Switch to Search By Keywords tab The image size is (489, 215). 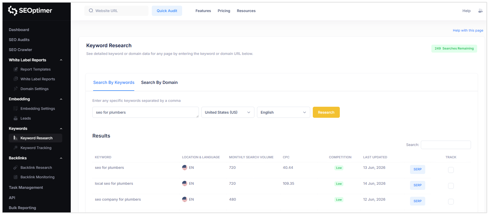(x=114, y=82)
